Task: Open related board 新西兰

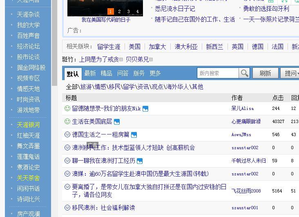Action: point(214,47)
